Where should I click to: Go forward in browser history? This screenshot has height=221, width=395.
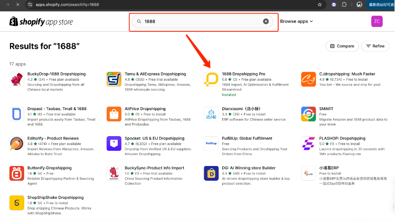[8, 5]
